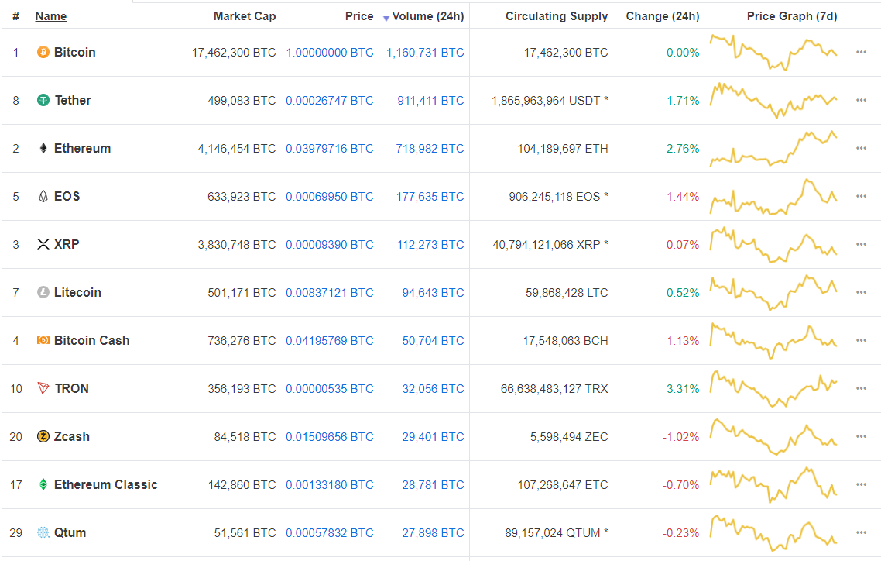
Task: Click the Ethereum diamond logo icon
Action: point(43,149)
